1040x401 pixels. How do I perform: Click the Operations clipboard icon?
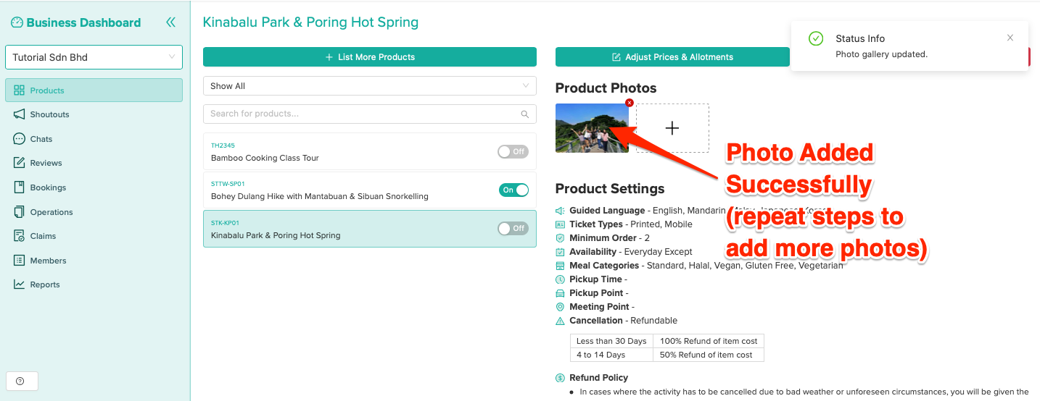pos(19,212)
